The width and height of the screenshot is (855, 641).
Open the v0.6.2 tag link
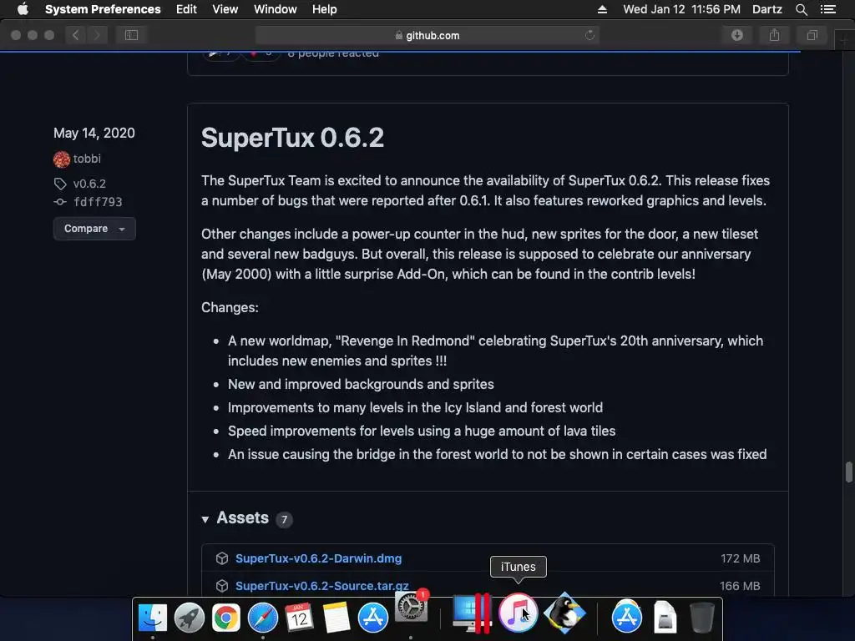[x=89, y=184]
